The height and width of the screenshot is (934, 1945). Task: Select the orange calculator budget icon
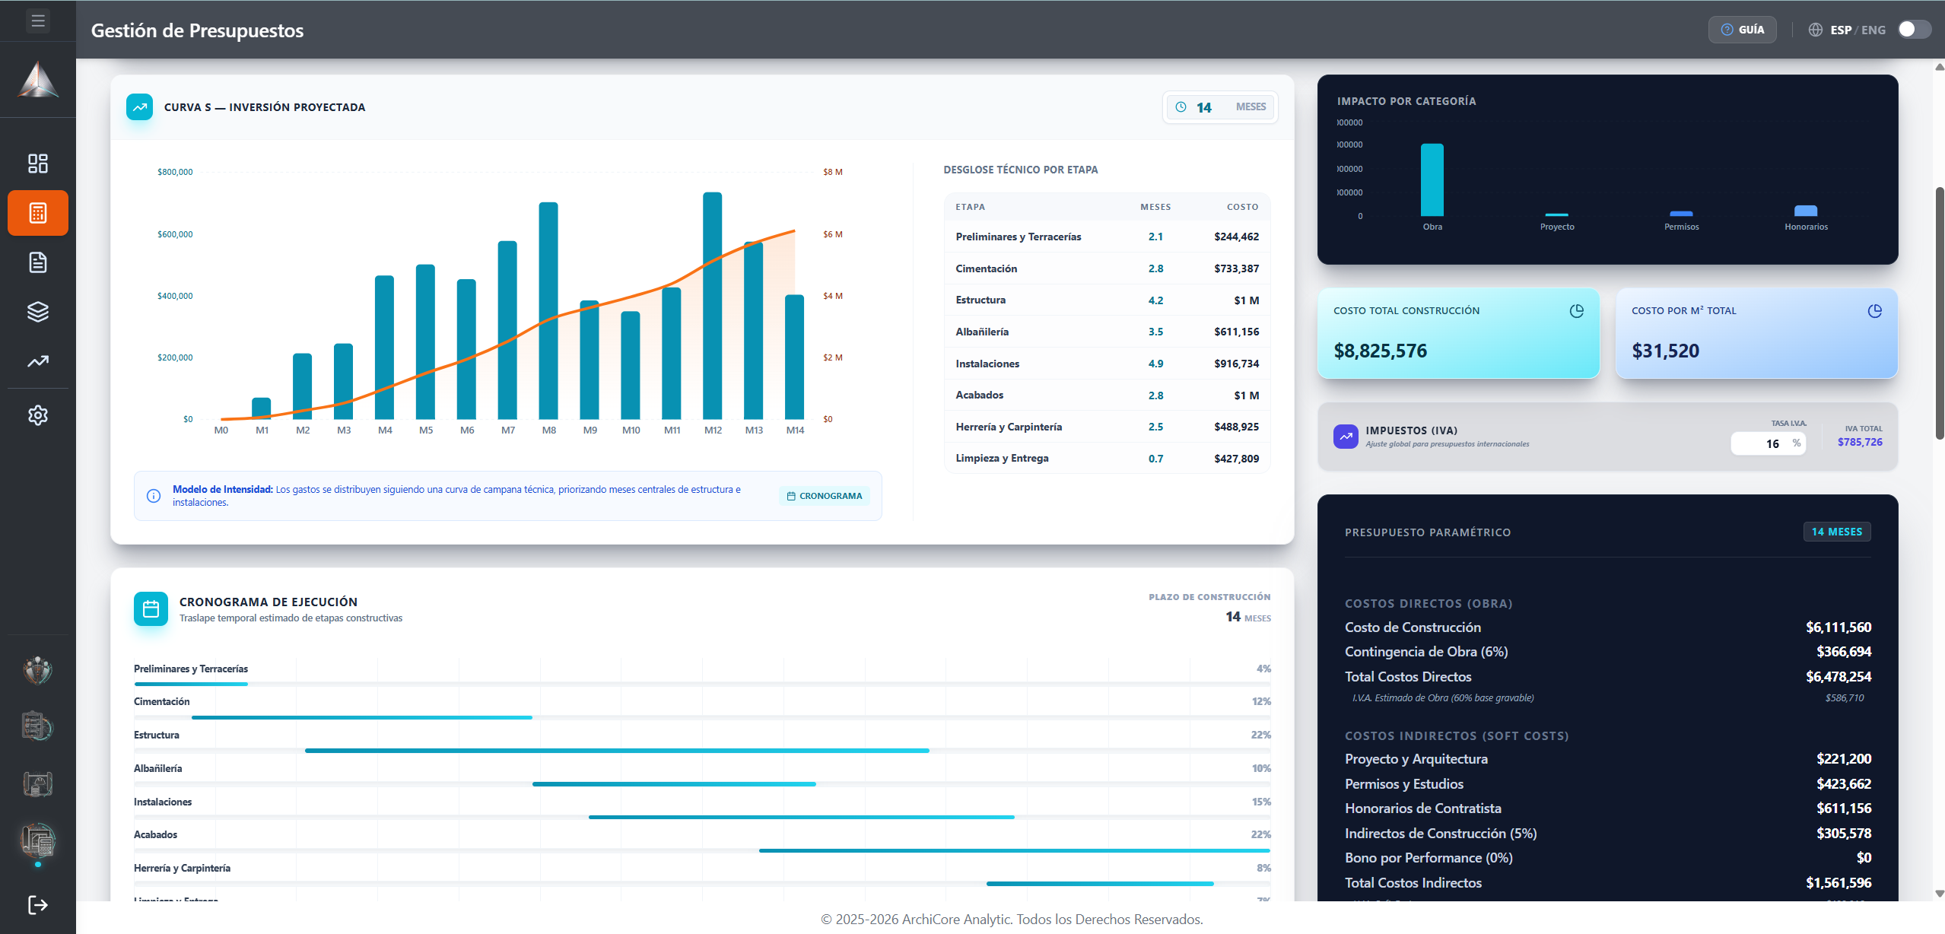(x=38, y=213)
